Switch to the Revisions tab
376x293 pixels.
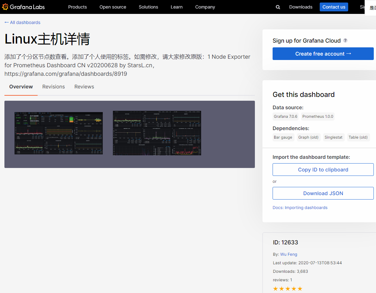pyautogui.click(x=53, y=87)
